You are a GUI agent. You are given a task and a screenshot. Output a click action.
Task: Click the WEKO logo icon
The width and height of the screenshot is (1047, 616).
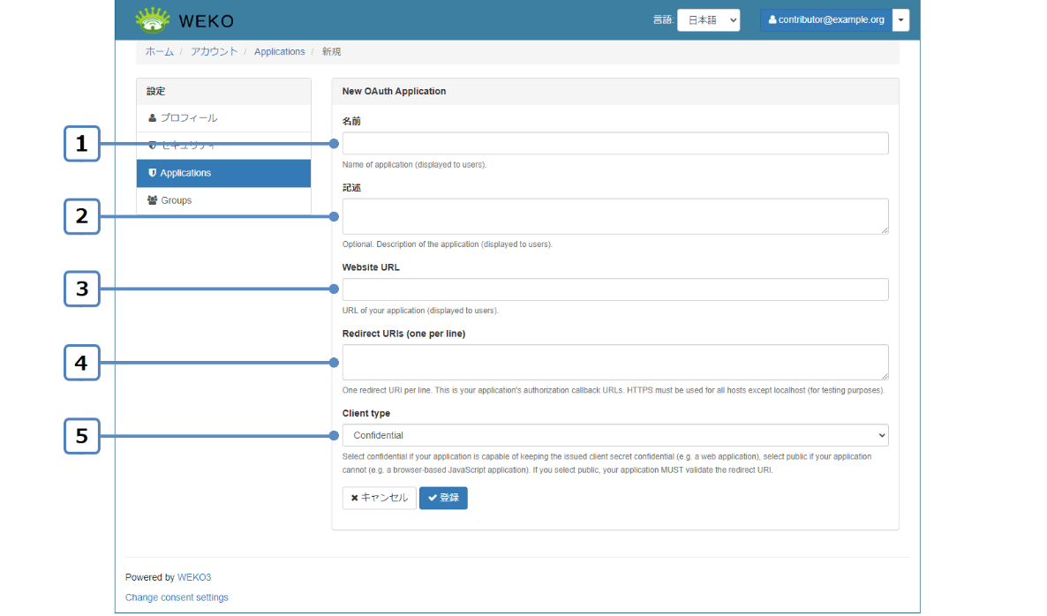coord(153,19)
